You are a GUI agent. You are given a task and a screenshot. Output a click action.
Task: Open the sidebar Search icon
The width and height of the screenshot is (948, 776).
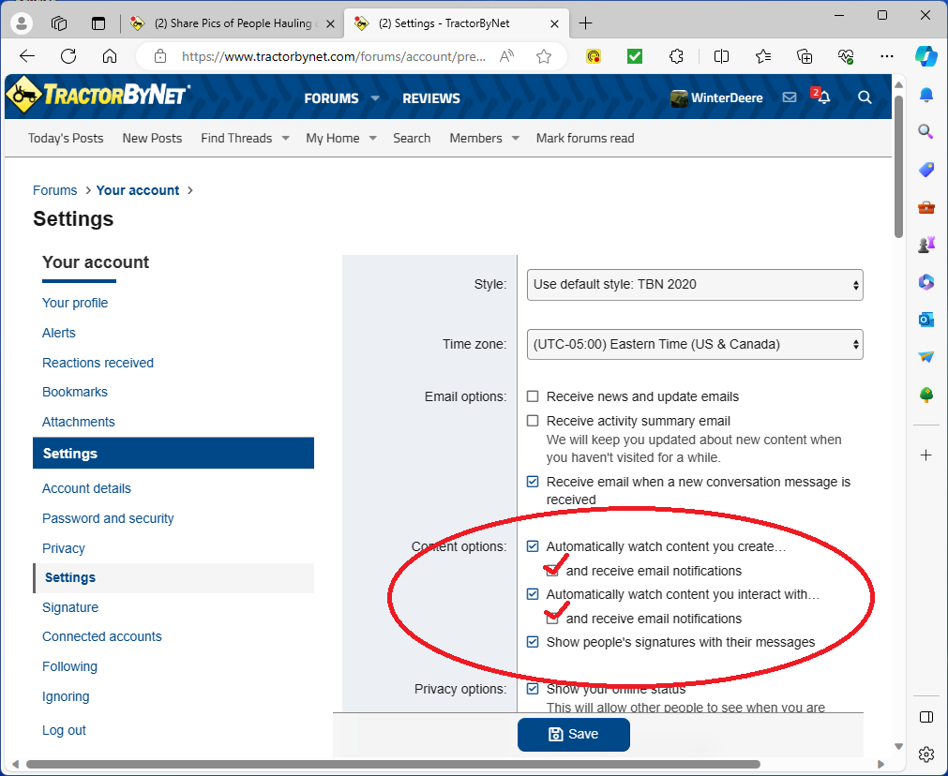click(x=925, y=132)
